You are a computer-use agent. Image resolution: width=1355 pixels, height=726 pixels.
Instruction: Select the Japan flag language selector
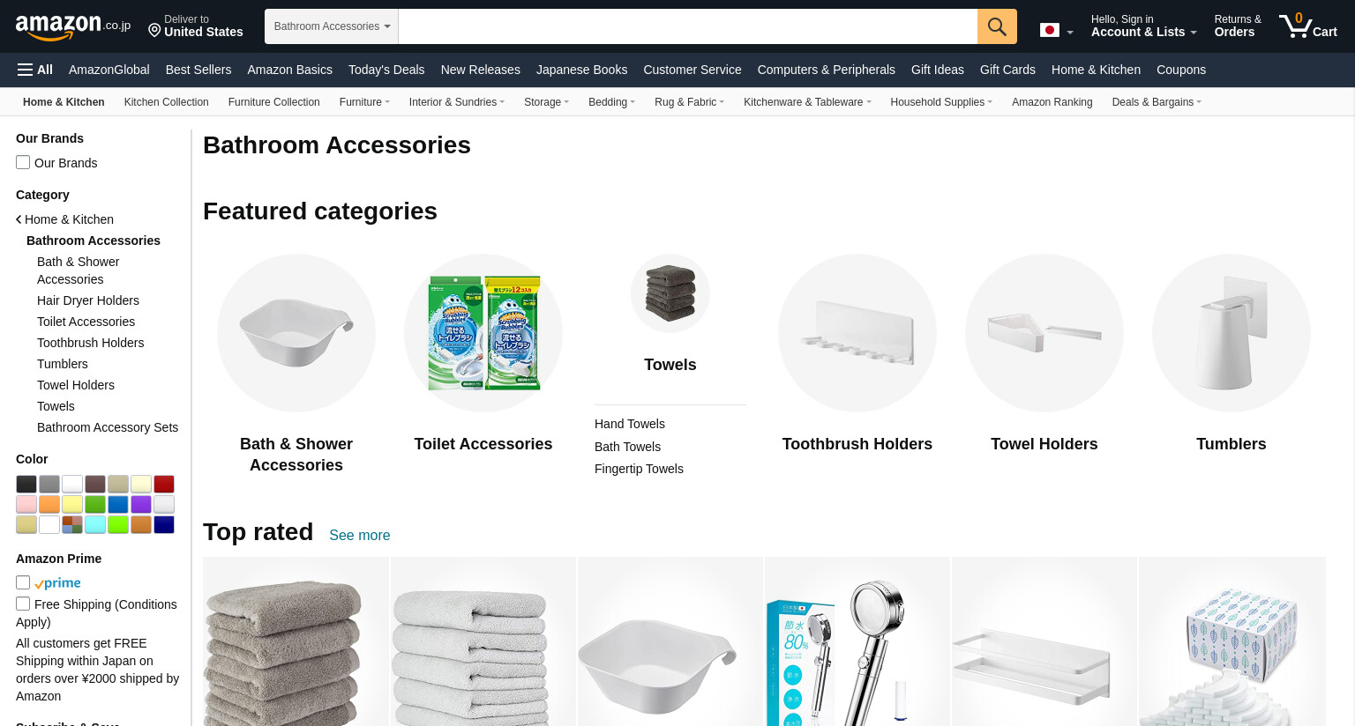coord(1056,31)
